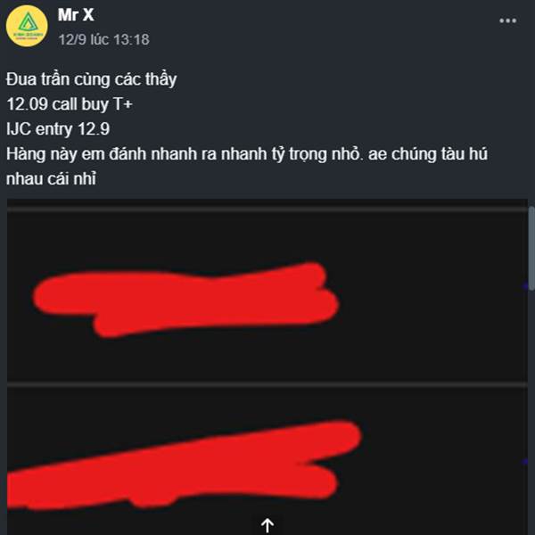The image size is (535, 535).
Task: Click the purple mark beside the lower scribble
Action: (x=525, y=462)
